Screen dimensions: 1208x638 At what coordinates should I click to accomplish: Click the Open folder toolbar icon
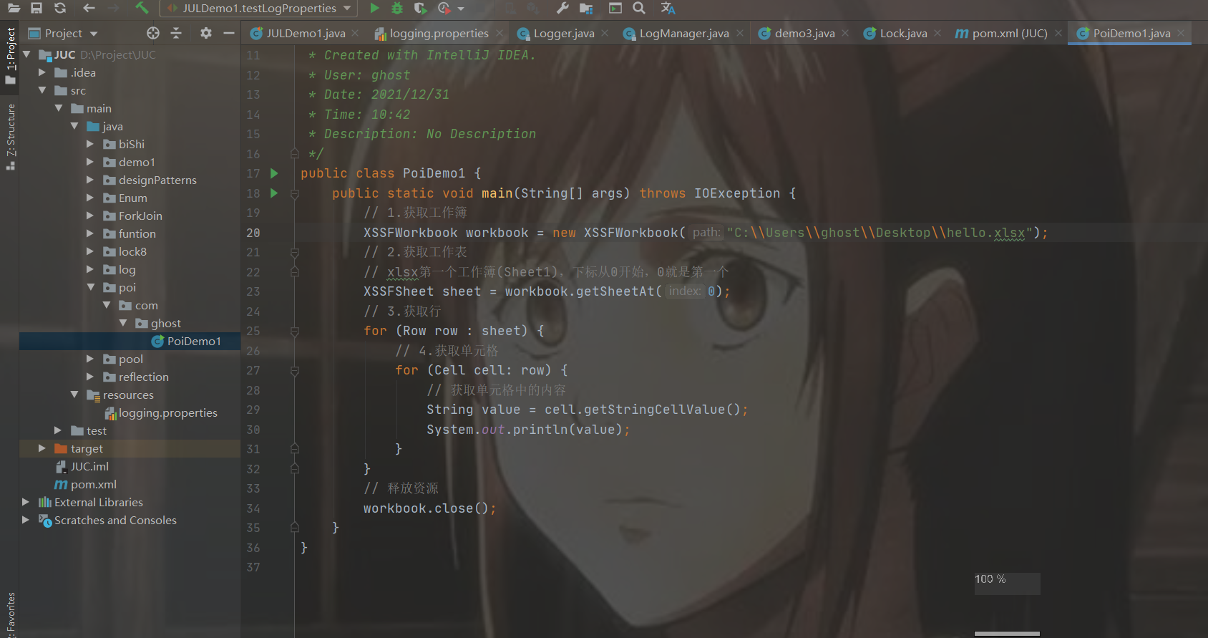[14, 8]
